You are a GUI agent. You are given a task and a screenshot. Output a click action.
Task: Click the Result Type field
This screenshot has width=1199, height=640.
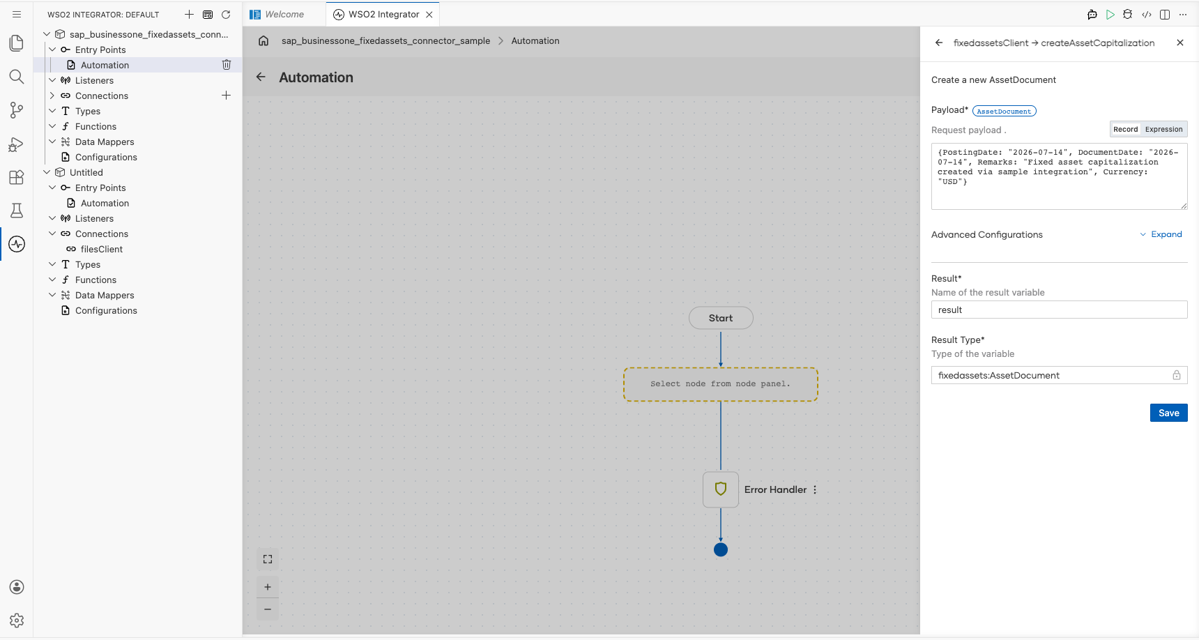pos(1059,375)
